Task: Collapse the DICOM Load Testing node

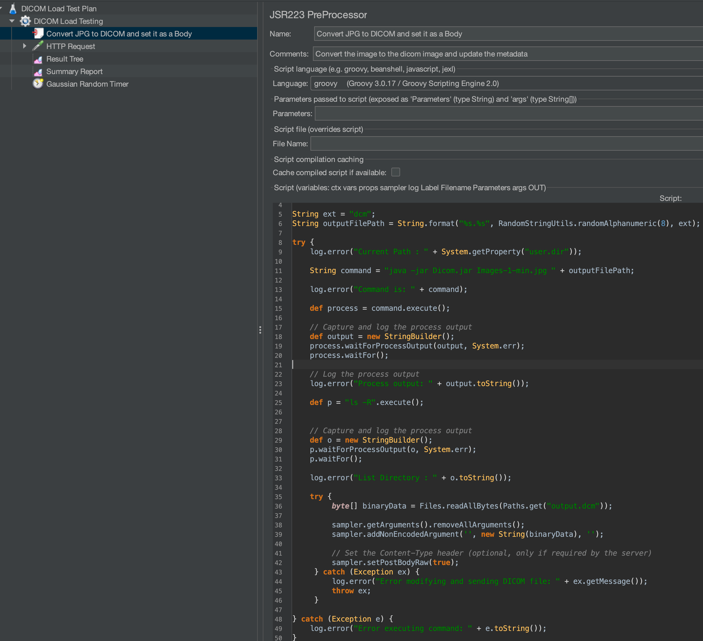Action: click(x=12, y=21)
